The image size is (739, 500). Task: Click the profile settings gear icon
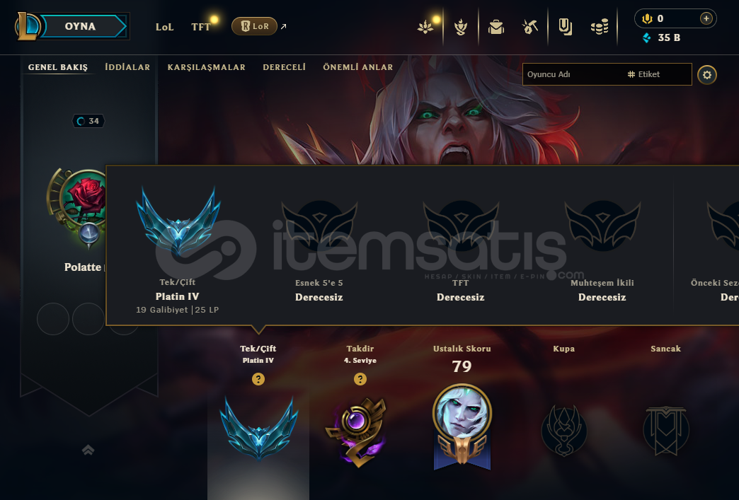tap(707, 75)
